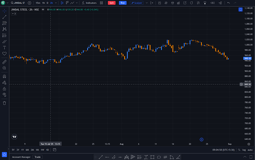Open favorites star panel at bottom left
255x160 pixels.
tap(4, 154)
